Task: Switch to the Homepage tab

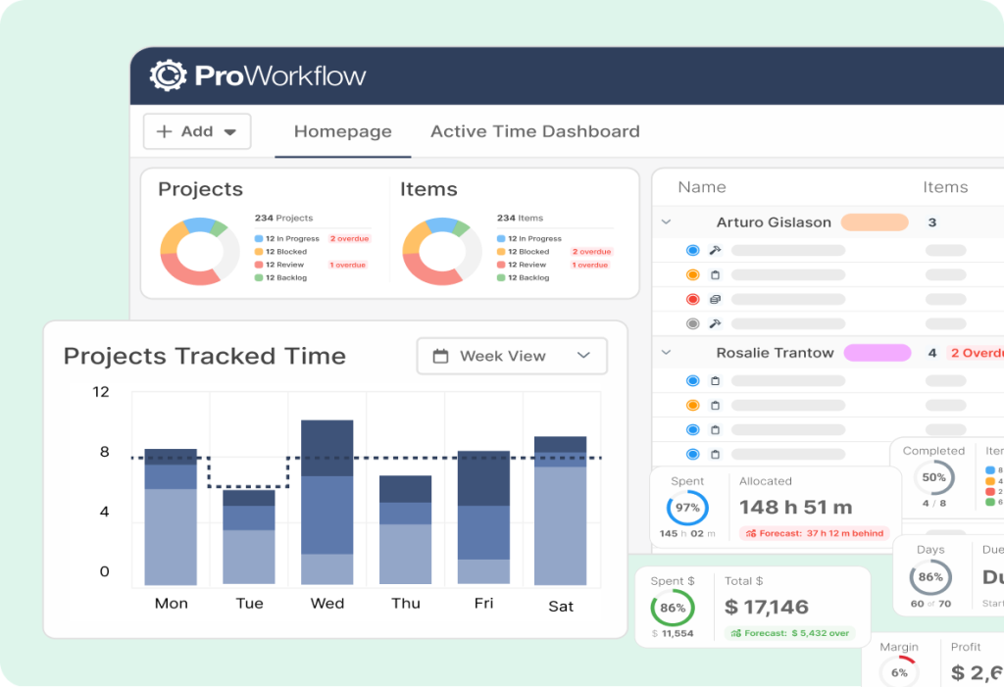Action: pyautogui.click(x=342, y=131)
